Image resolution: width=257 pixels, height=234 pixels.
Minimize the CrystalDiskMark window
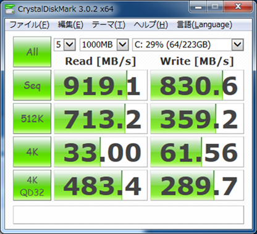click(198, 7)
